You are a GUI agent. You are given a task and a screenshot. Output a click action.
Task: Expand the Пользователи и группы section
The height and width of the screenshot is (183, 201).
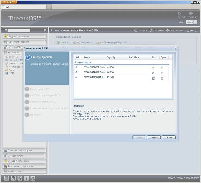point(24,150)
